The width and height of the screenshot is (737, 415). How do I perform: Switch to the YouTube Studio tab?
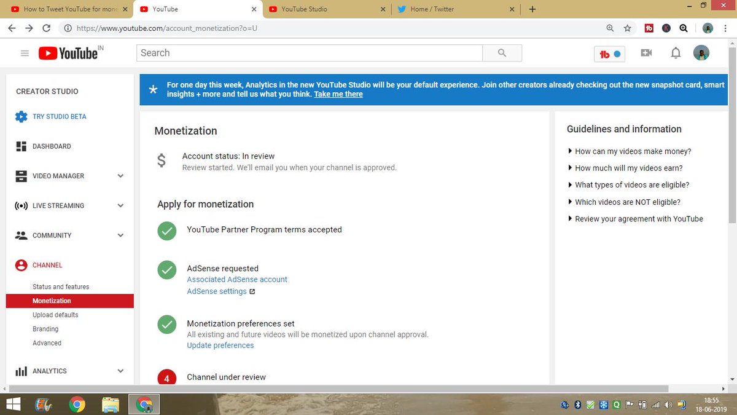[x=326, y=9]
